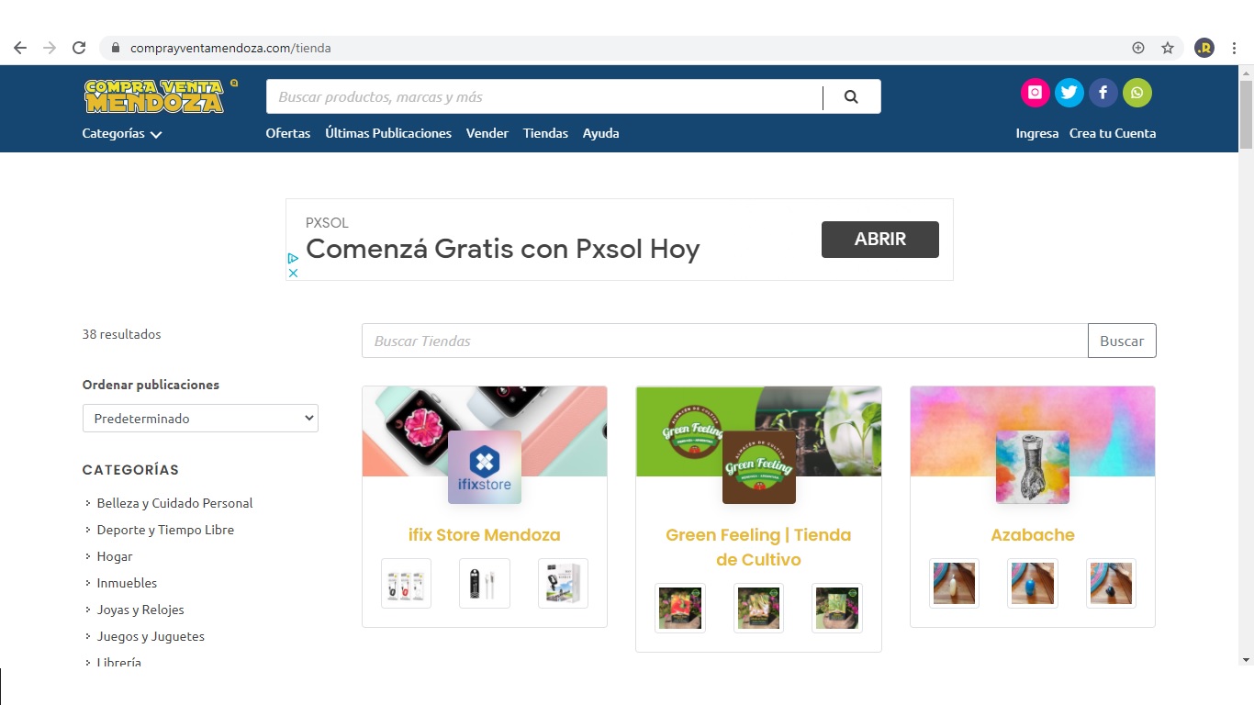Open the Azabache store link
1254x705 pixels.
click(x=1032, y=534)
